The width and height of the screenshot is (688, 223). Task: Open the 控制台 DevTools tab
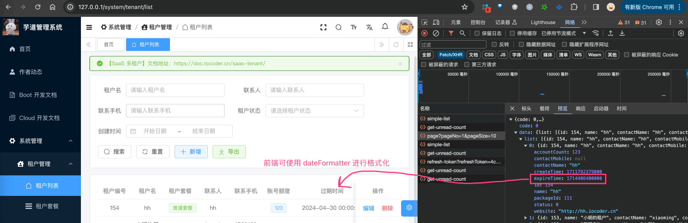478,23
